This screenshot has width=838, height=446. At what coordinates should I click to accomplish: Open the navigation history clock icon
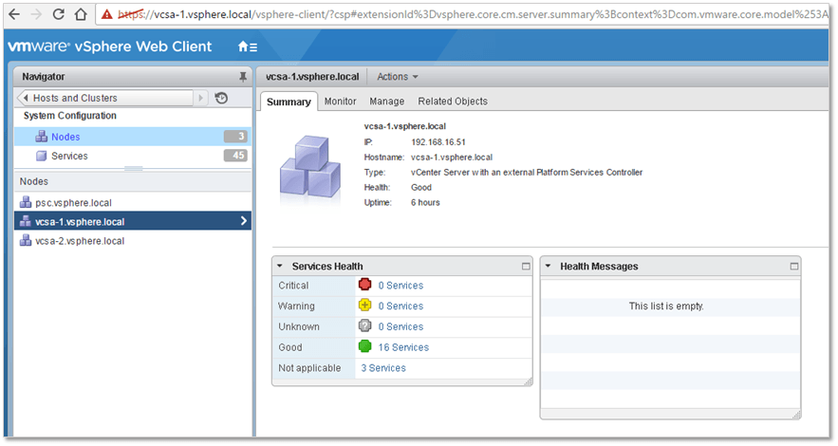[221, 98]
